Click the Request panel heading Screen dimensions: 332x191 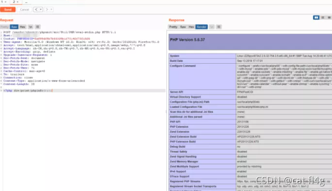[6, 20]
